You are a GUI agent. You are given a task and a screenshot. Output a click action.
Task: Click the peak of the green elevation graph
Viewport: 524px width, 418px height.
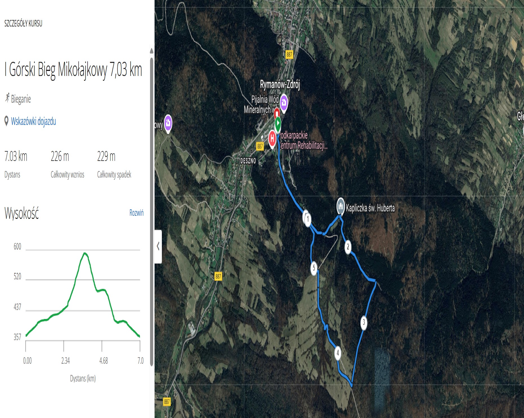(85, 253)
